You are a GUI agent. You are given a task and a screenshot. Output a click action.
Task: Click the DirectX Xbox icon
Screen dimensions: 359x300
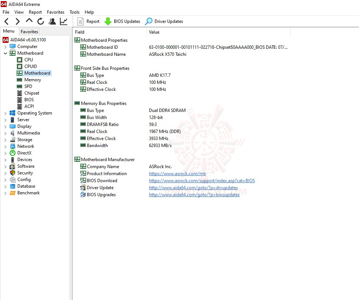(13, 153)
